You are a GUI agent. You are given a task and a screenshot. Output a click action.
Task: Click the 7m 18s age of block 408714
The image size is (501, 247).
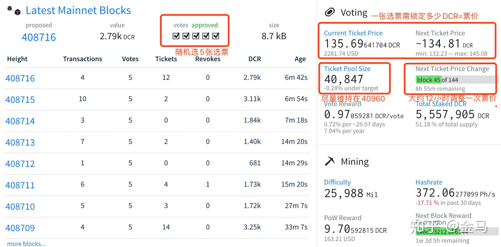pyautogui.click(x=296, y=120)
